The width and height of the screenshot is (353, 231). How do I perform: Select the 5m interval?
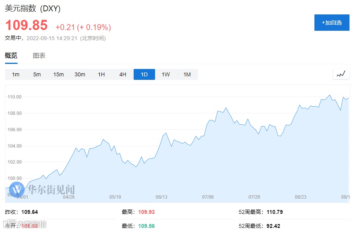pos(37,74)
